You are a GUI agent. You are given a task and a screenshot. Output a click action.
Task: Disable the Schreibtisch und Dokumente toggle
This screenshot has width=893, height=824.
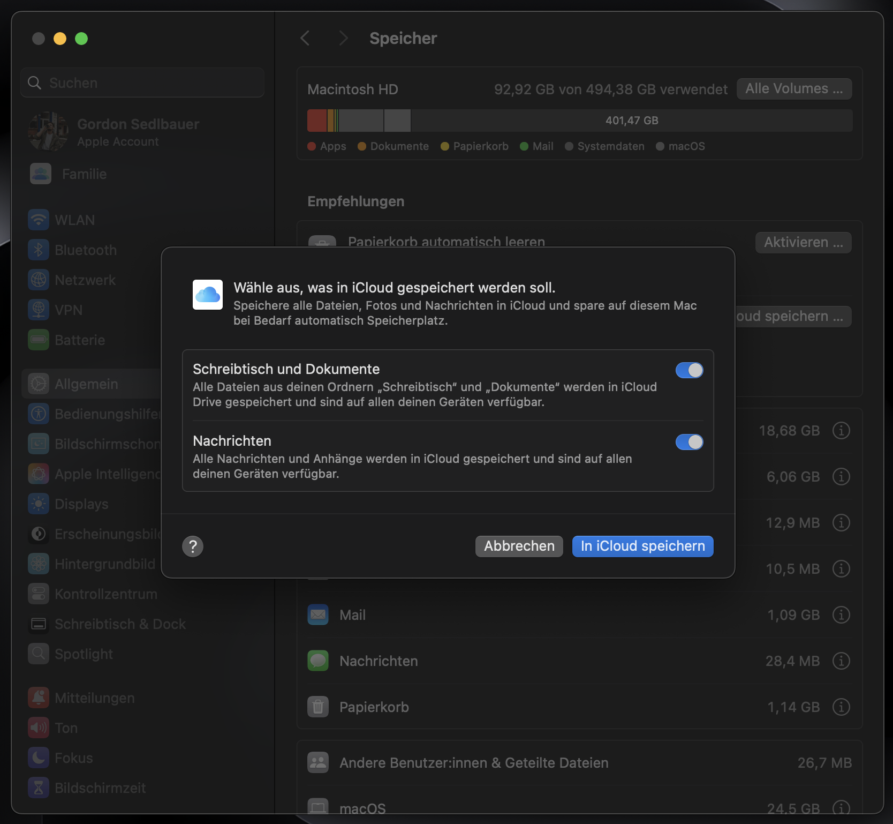(x=690, y=370)
